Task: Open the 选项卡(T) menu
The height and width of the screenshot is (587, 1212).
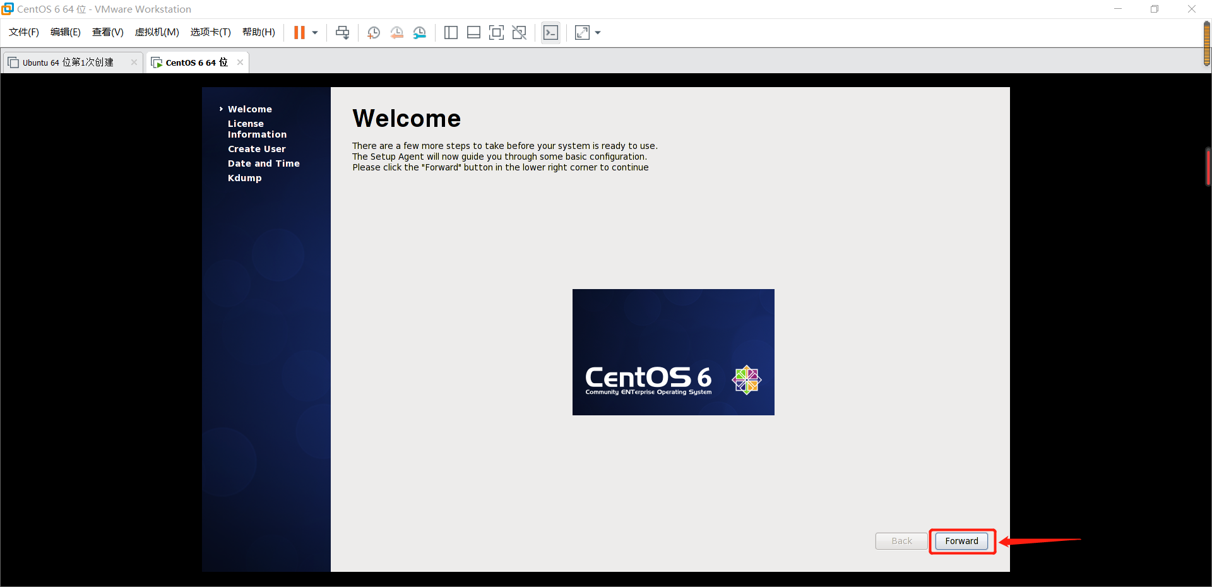Action: pyautogui.click(x=211, y=32)
